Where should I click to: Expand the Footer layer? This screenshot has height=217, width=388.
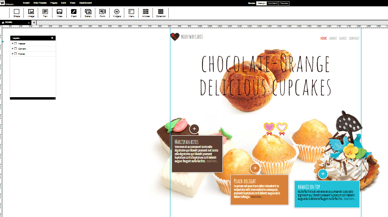pos(12,54)
